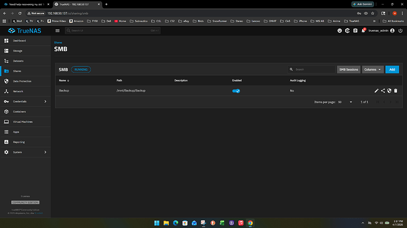The image size is (407, 228).
Task: Open Windows Start menu
Action: click(x=157, y=223)
